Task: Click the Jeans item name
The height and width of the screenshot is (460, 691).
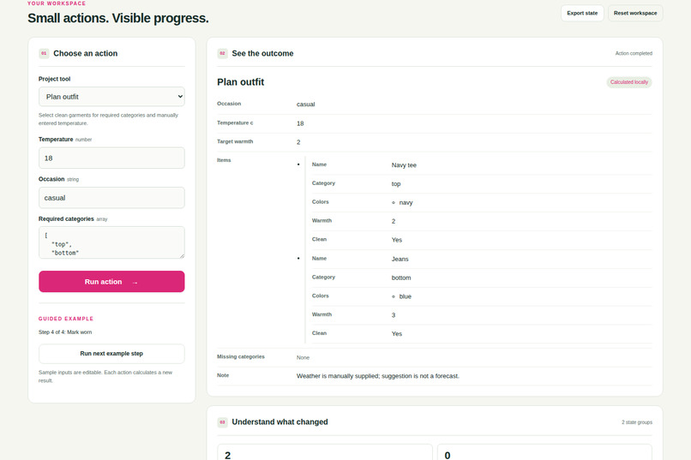Action: tap(400, 259)
